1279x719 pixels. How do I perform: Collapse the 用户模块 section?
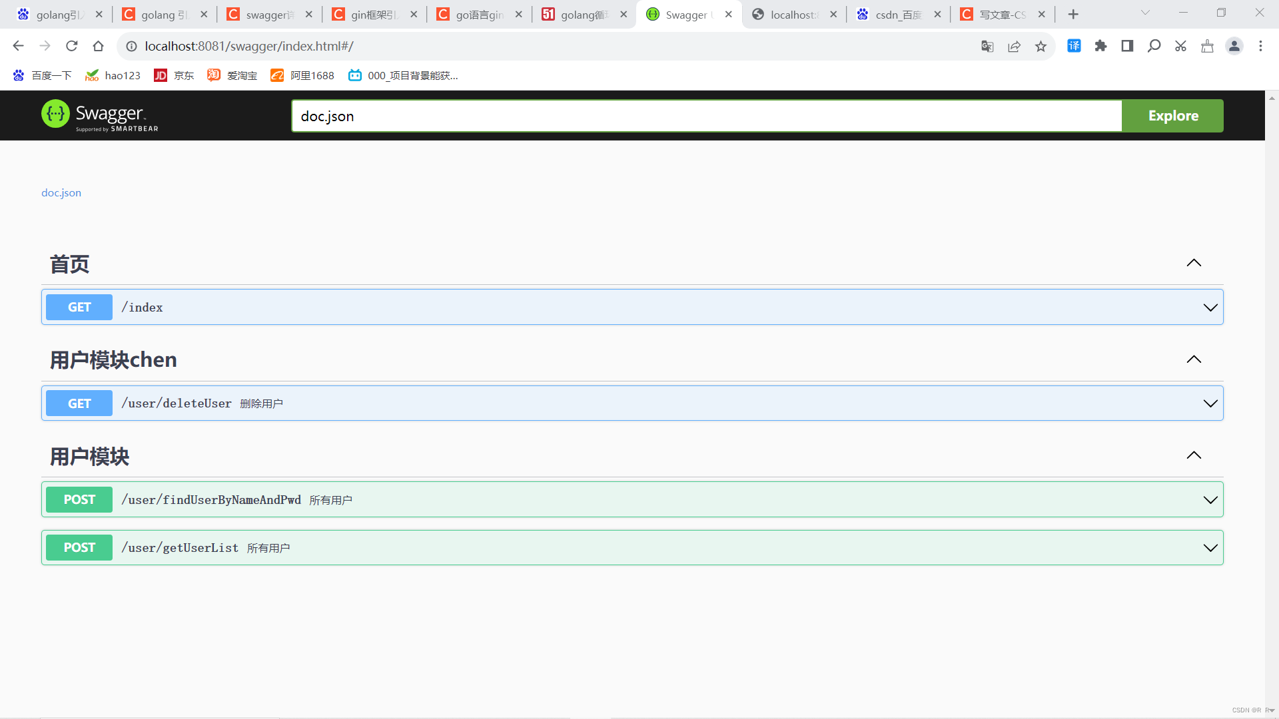click(x=1194, y=455)
